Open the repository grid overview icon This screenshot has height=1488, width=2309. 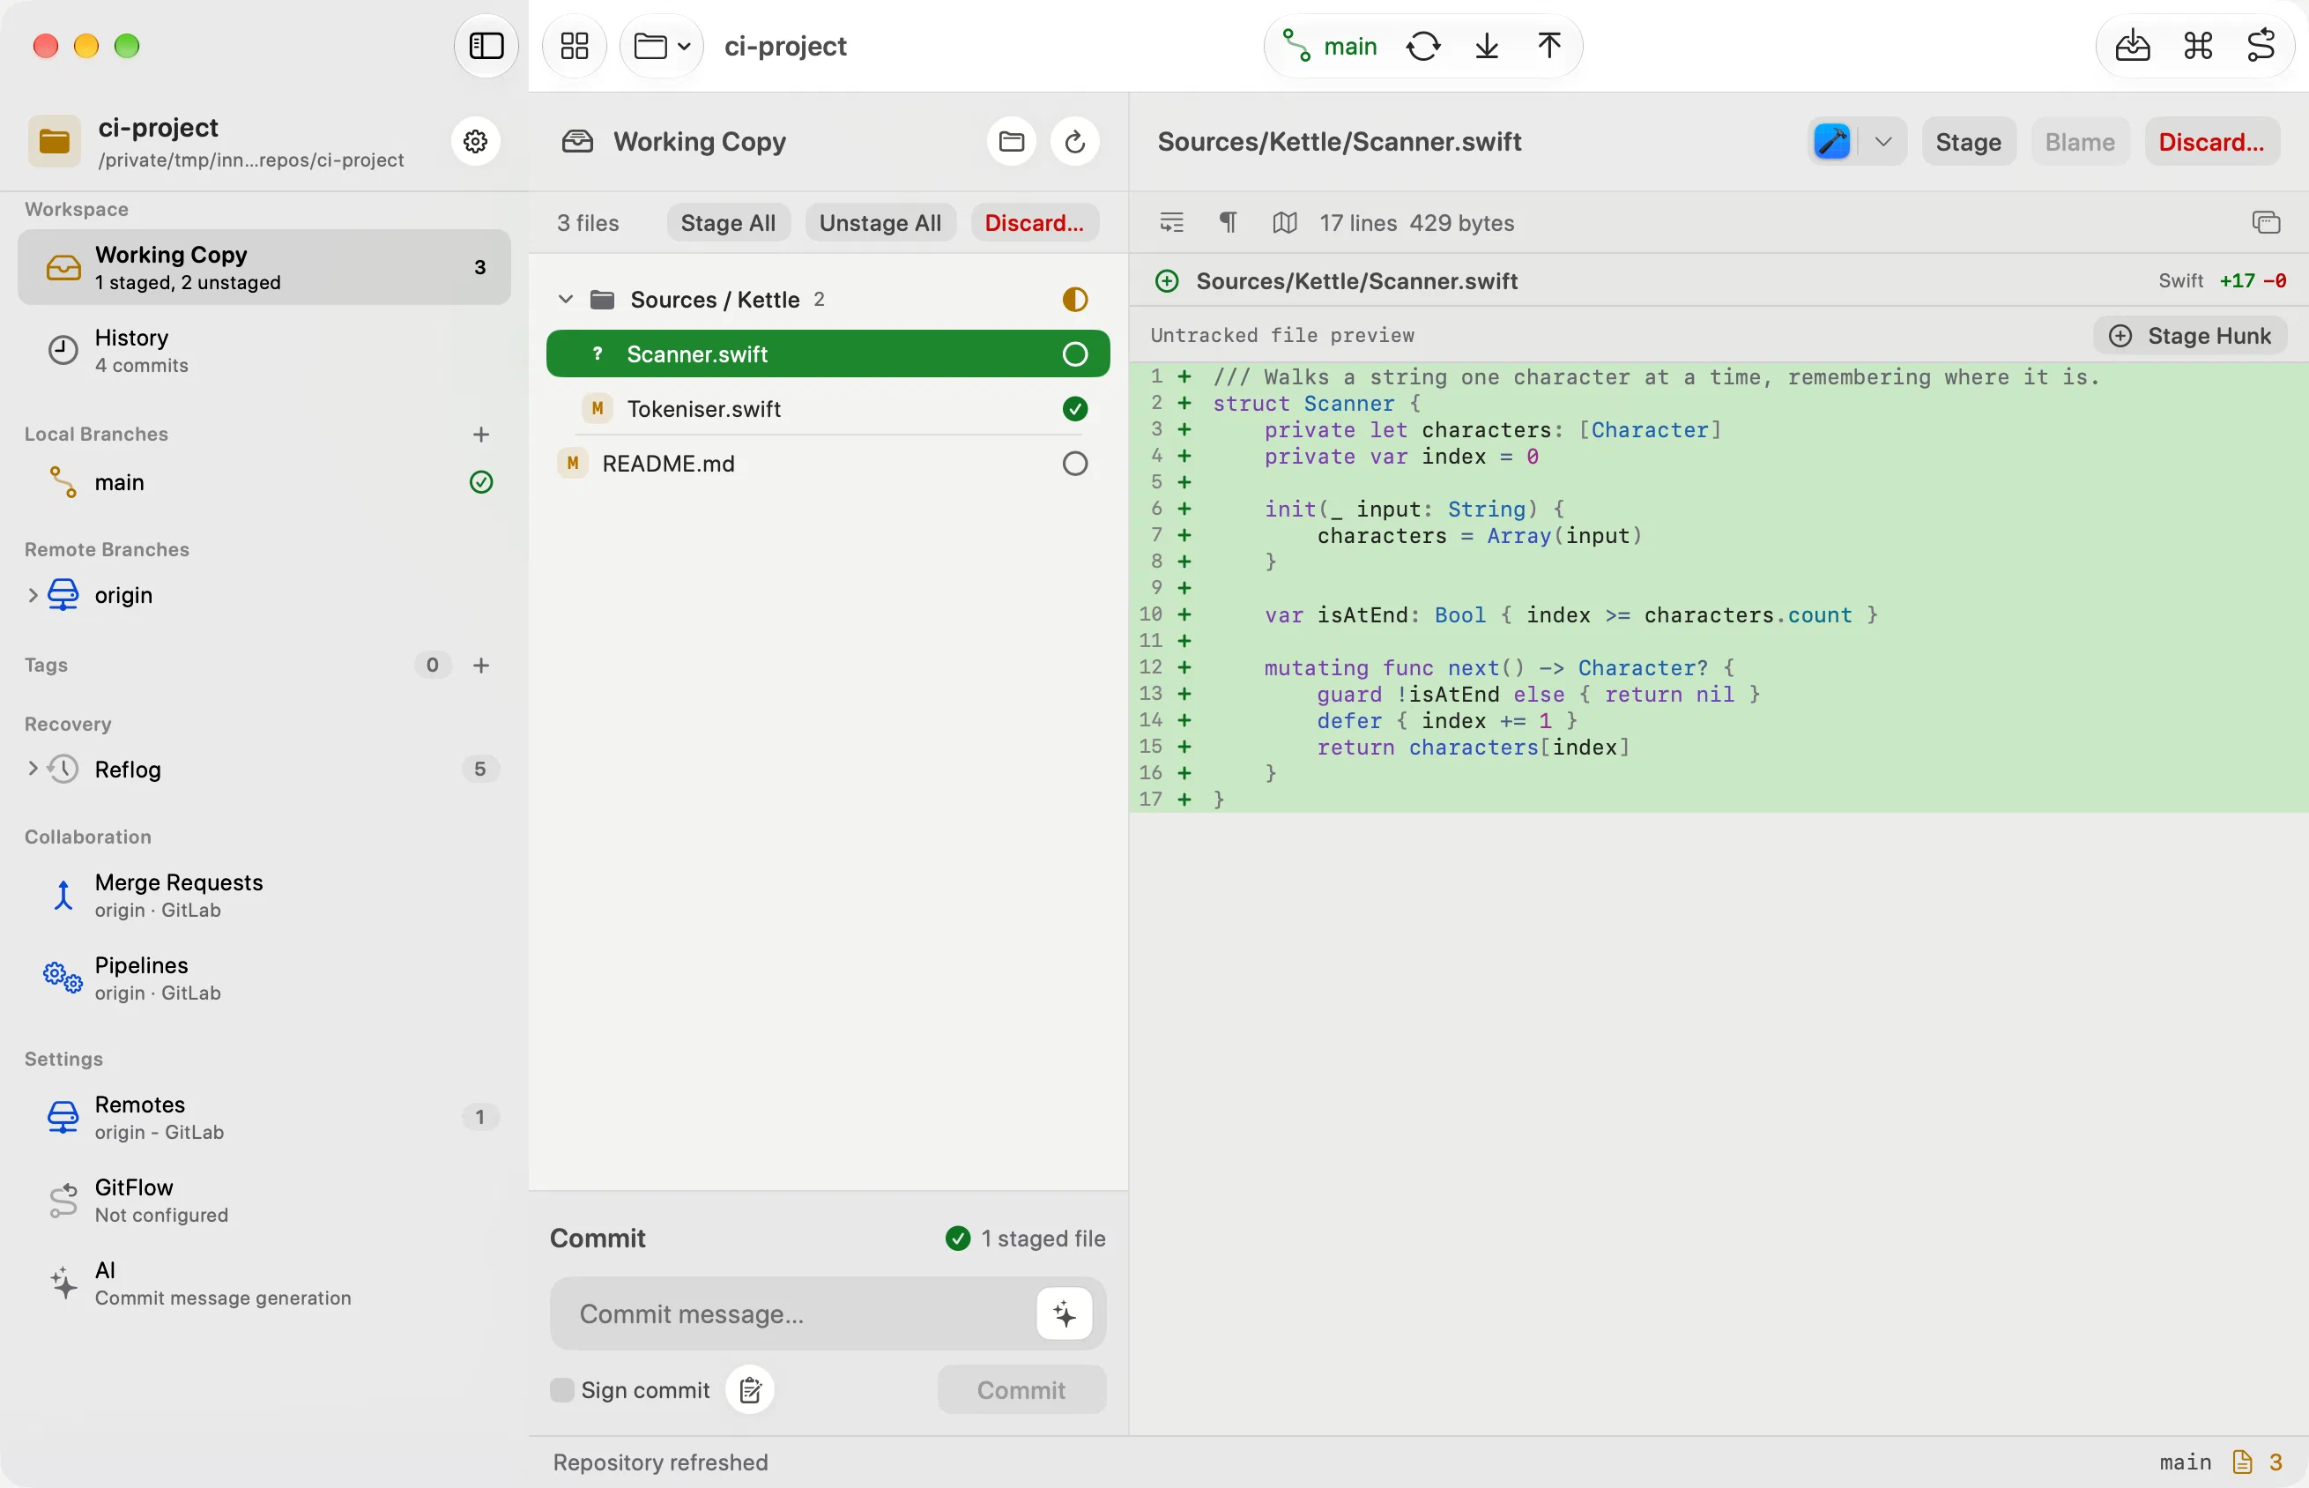pos(575,46)
